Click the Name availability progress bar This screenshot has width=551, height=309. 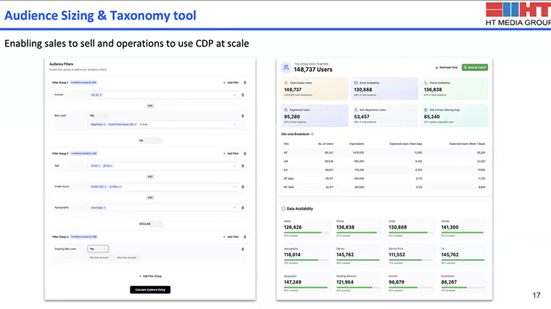coord(306,232)
